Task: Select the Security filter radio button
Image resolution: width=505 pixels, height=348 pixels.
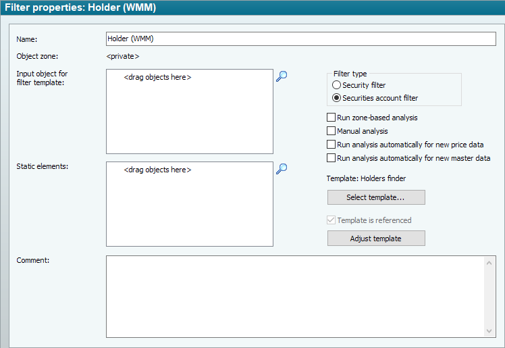Action: [x=337, y=85]
